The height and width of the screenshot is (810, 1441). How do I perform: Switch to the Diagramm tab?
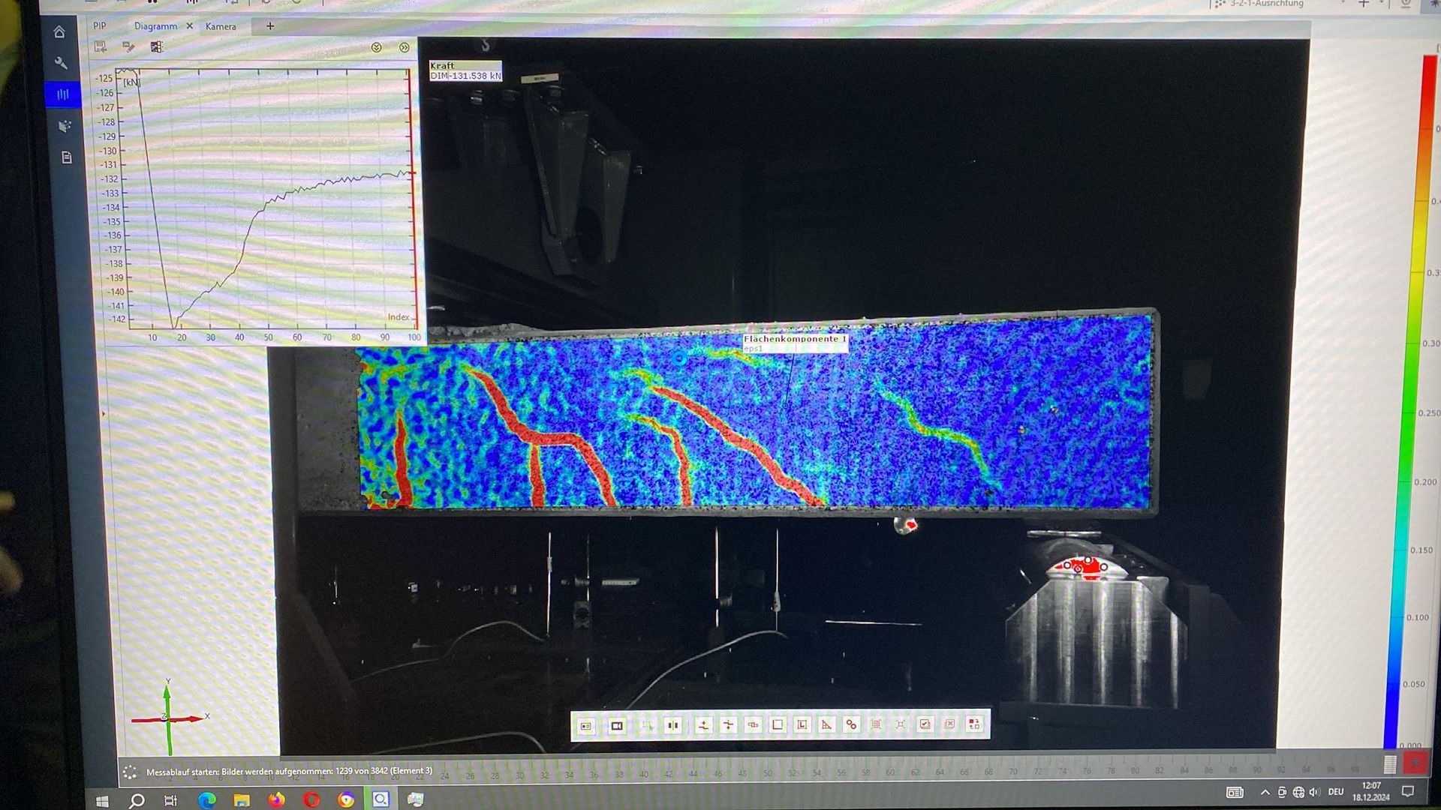[x=155, y=26]
